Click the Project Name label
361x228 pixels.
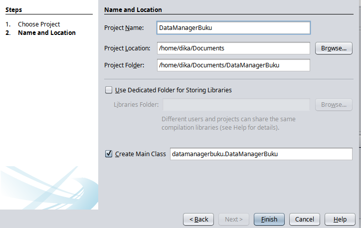pos(124,28)
